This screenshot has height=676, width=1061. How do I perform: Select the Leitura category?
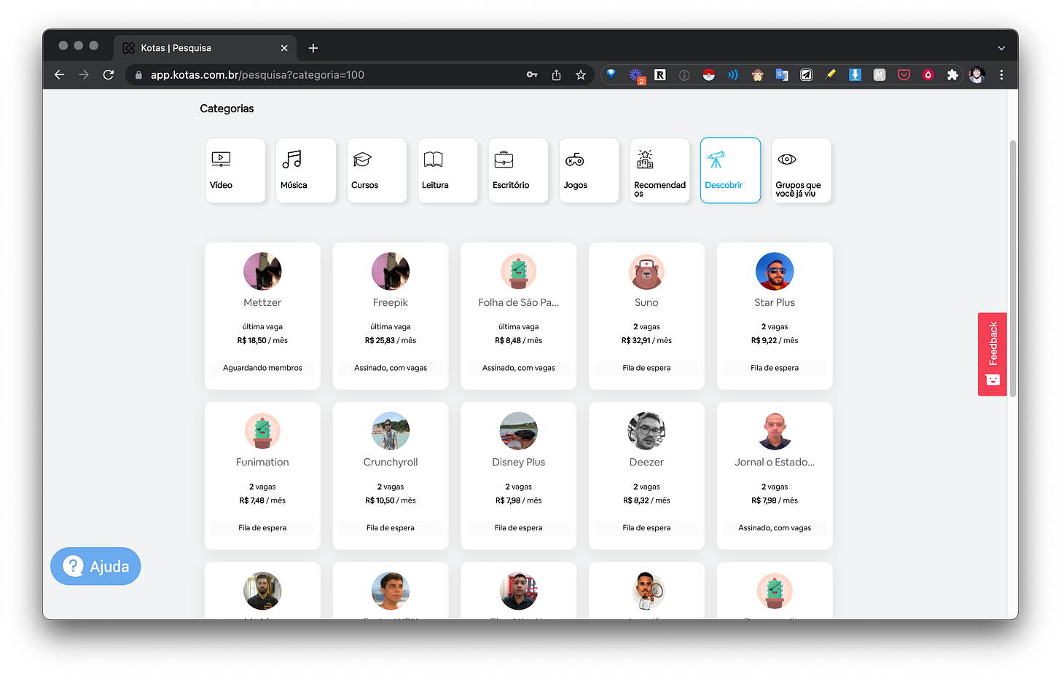click(447, 170)
